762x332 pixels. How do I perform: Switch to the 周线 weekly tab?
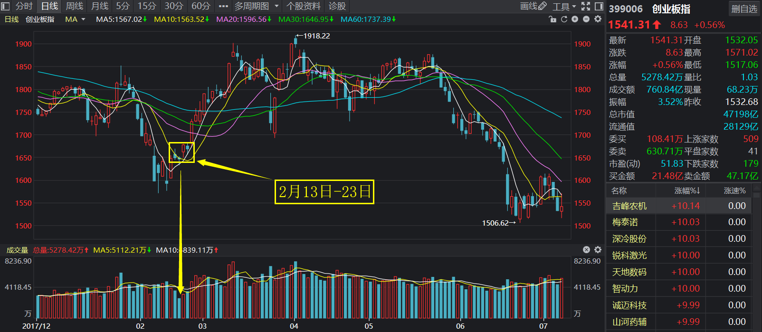pyautogui.click(x=74, y=6)
